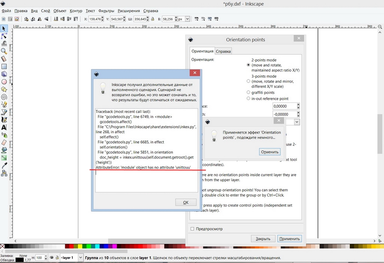Select the Connector diagram tool
Viewport: 384px width, 263px height.
pos(4,173)
